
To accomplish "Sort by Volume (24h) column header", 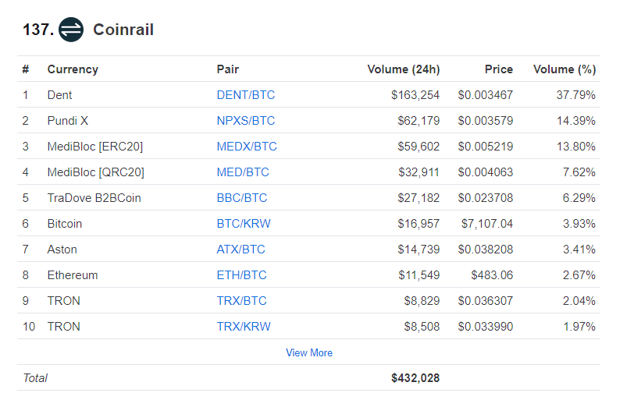I will [404, 69].
